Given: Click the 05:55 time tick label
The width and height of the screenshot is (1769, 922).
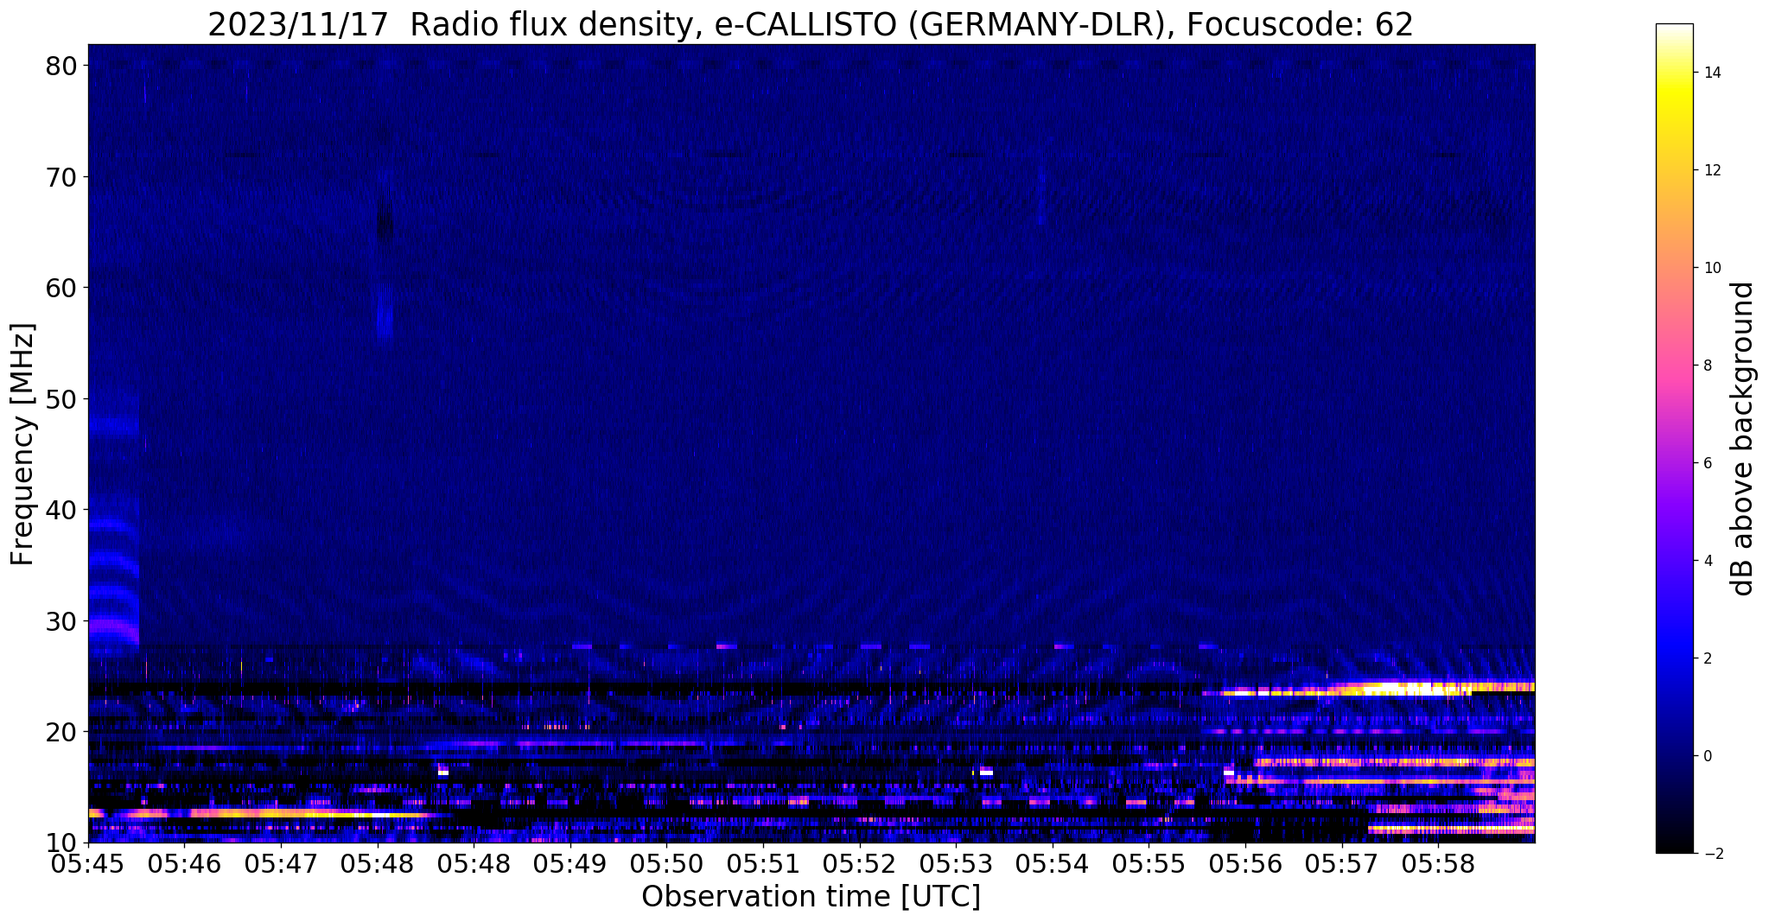Looking at the screenshot, I should point(1149,863).
